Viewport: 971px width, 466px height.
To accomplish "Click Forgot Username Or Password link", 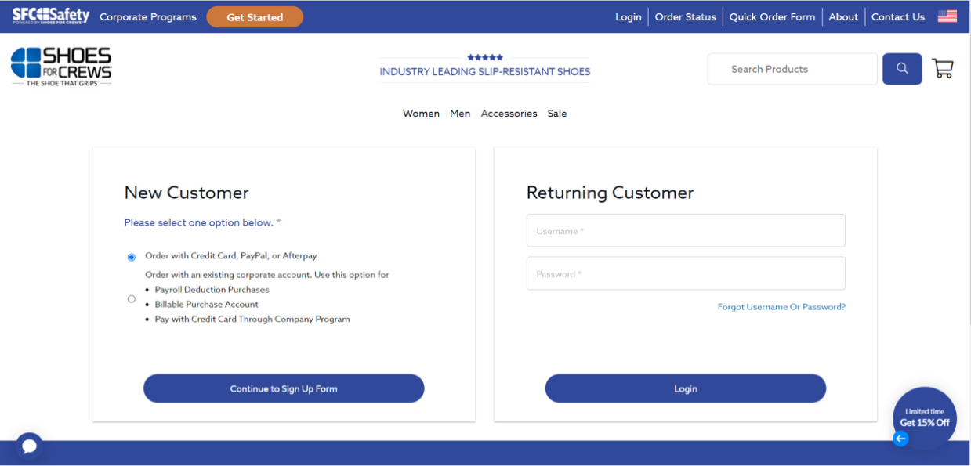I will pyautogui.click(x=781, y=307).
